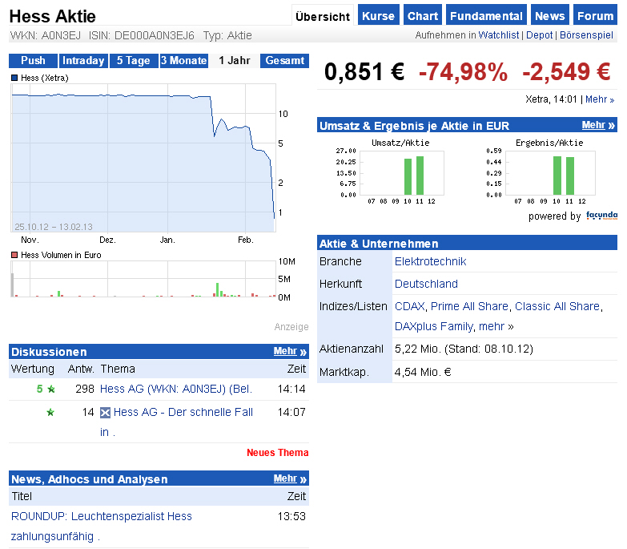This screenshot has width=627, height=549.
Task: Click the green star rated 5
Action: pos(51,389)
